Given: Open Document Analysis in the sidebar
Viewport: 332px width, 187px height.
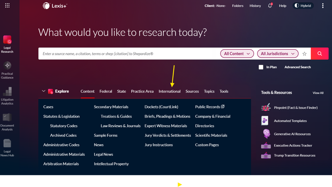Looking at the screenshot, I should [x=7, y=122].
